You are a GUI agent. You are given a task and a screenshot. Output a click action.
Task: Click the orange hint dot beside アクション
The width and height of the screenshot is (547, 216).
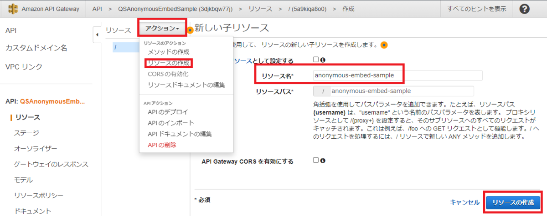[x=190, y=30]
